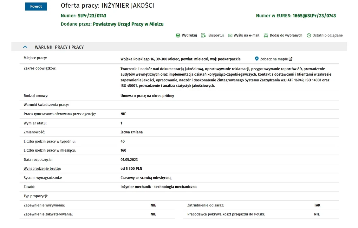Click the title Oferta pracy: INŻYNIER JAKOŚCI
Viewport: 358px width, 228px height.
107,5
